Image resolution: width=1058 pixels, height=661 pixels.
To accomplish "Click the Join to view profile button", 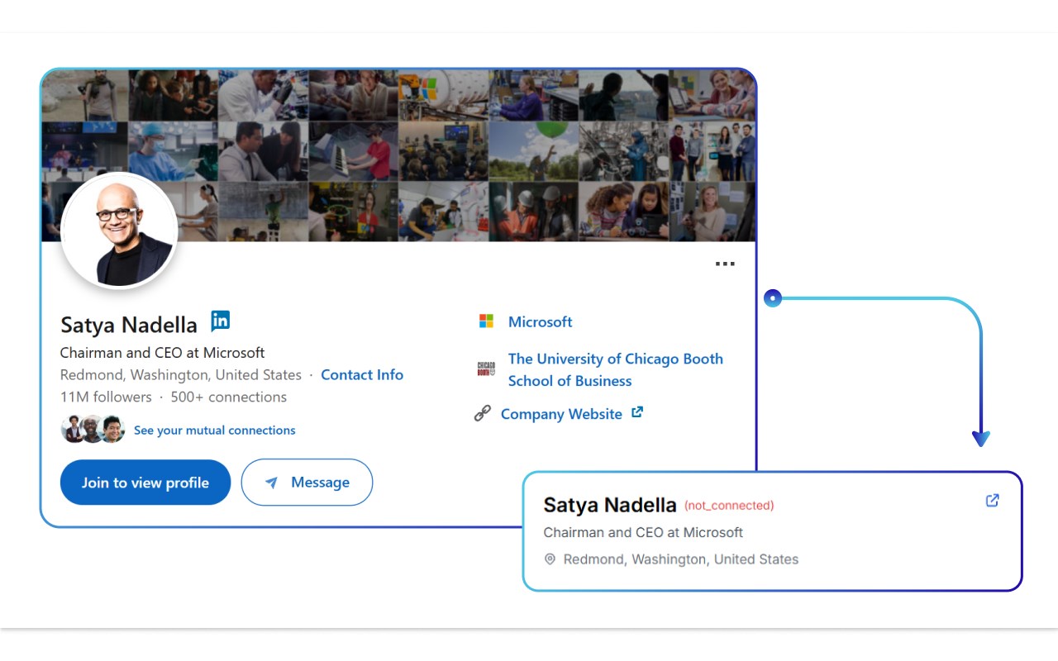I will click(145, 483).
